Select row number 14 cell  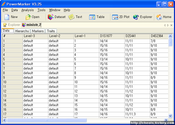[13, 100]
